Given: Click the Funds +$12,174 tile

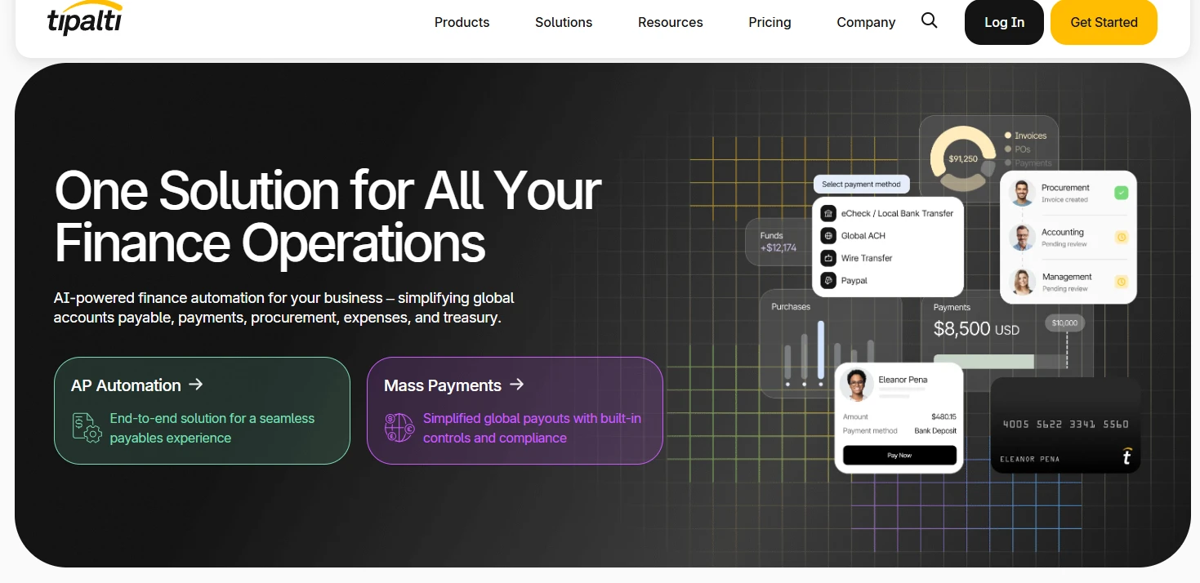Looking at the screenshot, I should tap(777, 242).
